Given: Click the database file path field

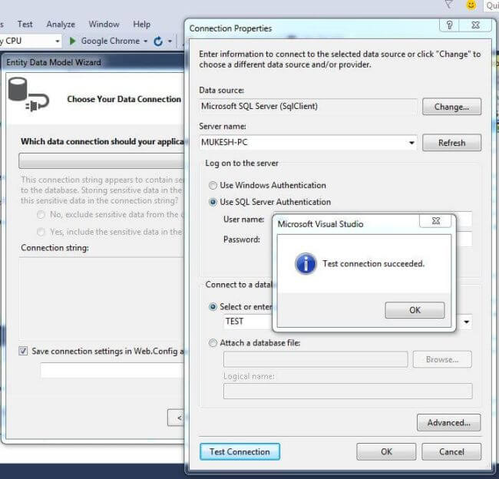Looking at the screenshot, I should point(316,360).
